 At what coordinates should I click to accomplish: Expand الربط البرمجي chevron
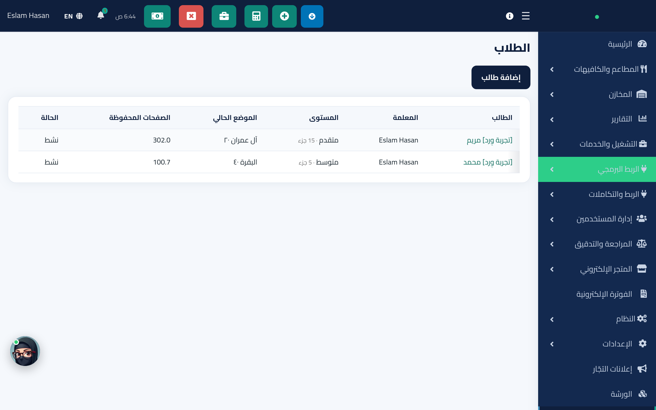[552, 169]
